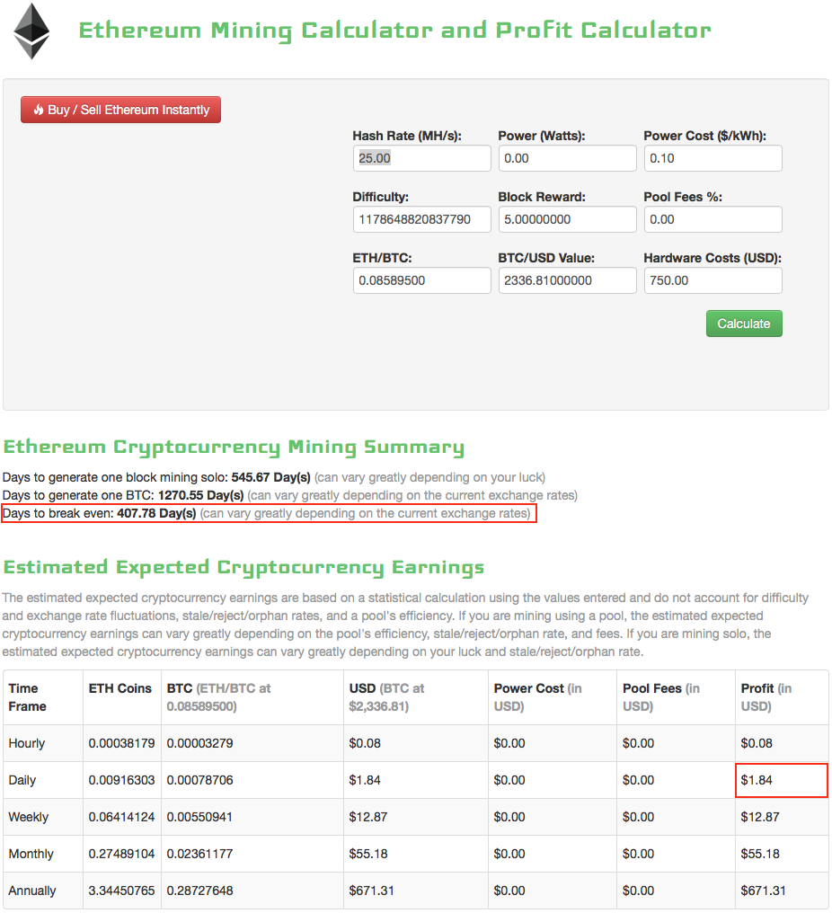Click the ETH/BTC input field

pos(421,280)
